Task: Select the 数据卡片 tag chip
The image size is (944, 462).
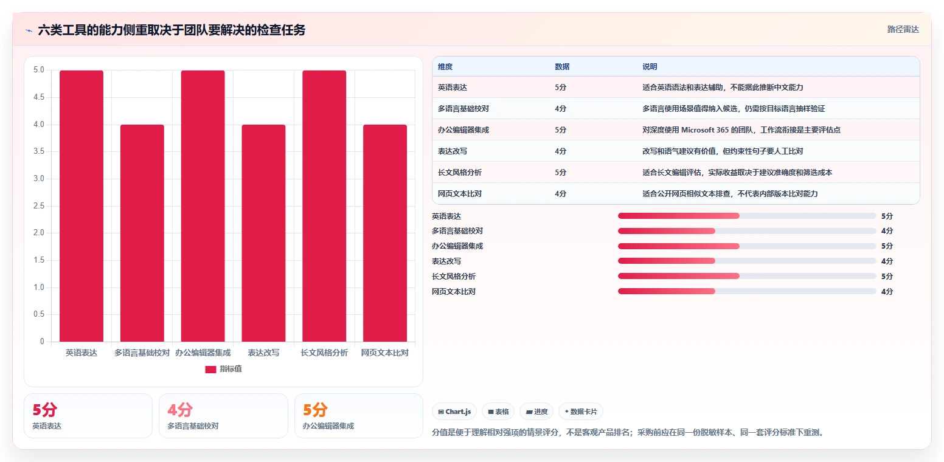Action: coord(581,412)
